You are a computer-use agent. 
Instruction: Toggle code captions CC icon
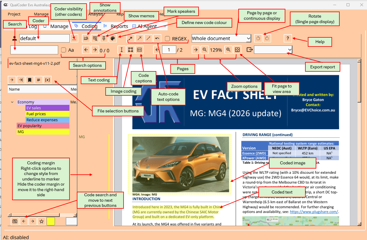140,50
